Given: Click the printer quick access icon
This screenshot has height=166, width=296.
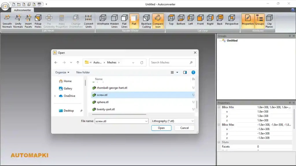Looking at the screenshot, I should pyautogui.click(x=39, y=4).
